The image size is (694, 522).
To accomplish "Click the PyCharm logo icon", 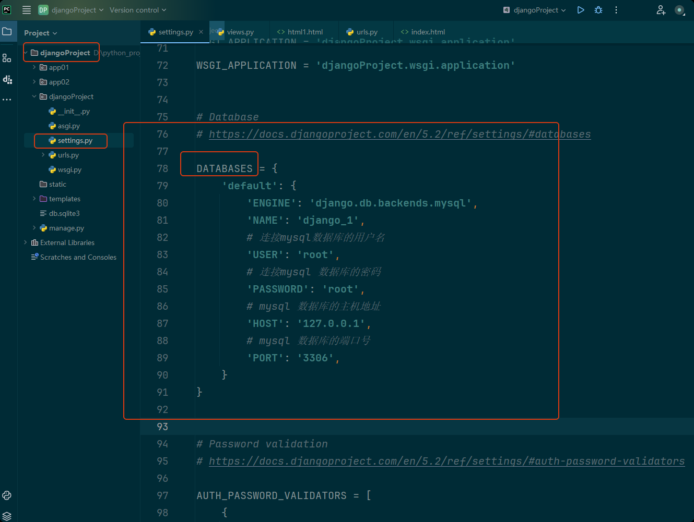I will coord(7,9).
